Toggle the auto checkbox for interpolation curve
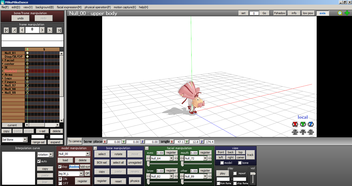 (39, 161)
